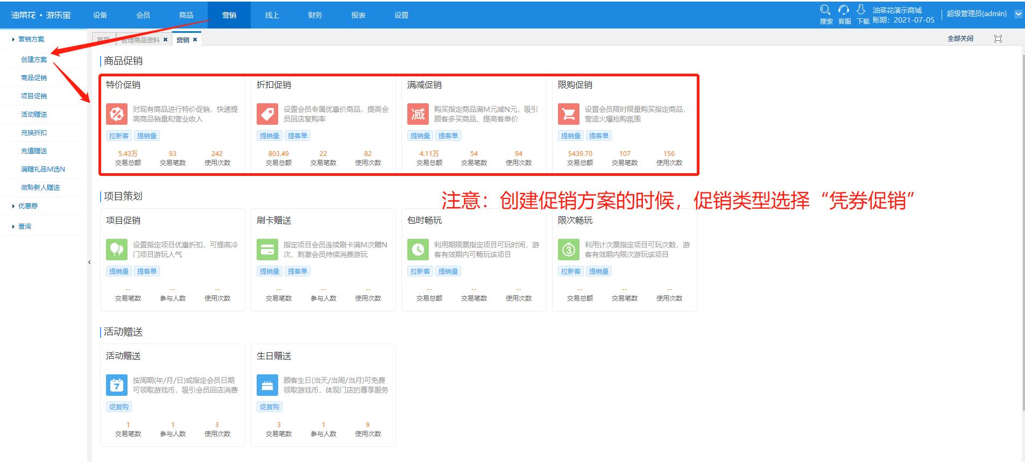
Task: Switch to the 首页 tab
Action: click(103, 40)
